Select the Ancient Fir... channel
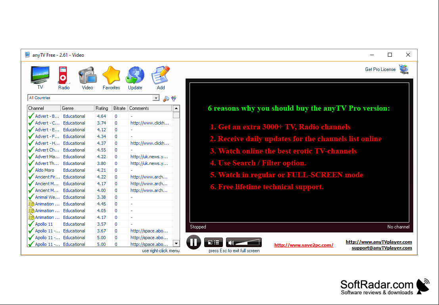 point(100,177)
